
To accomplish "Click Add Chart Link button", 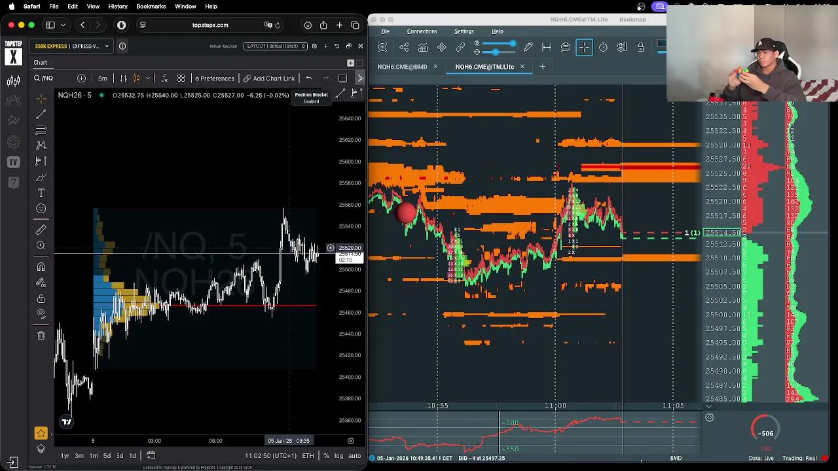I will coord(269,78).
